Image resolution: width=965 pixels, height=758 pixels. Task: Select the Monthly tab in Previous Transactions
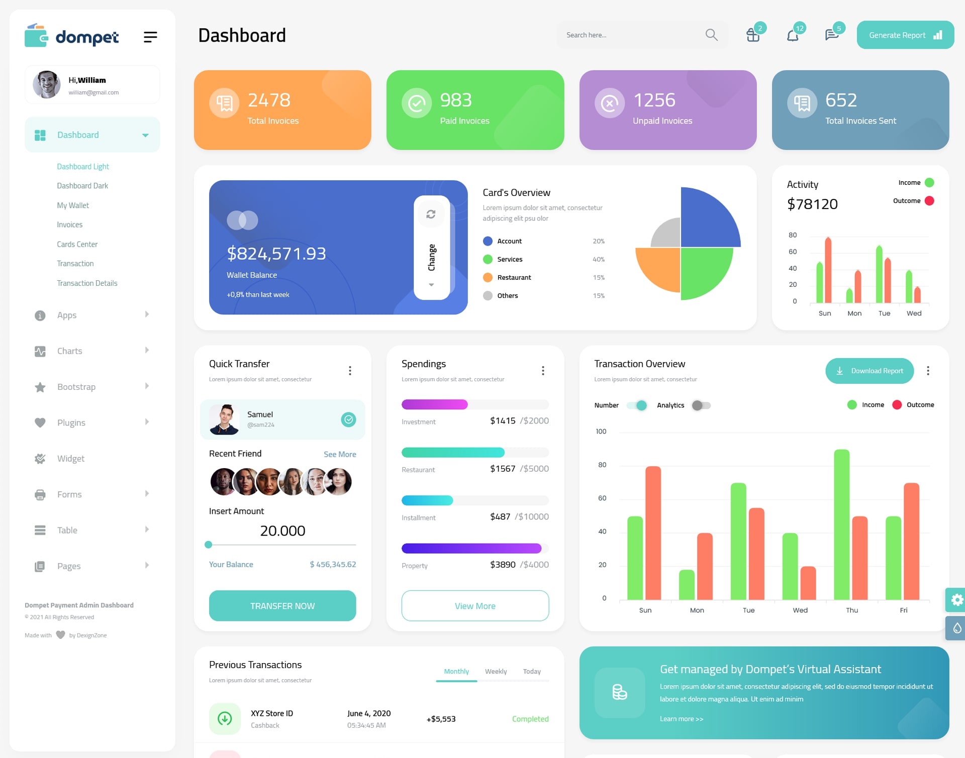click(455, 671)
